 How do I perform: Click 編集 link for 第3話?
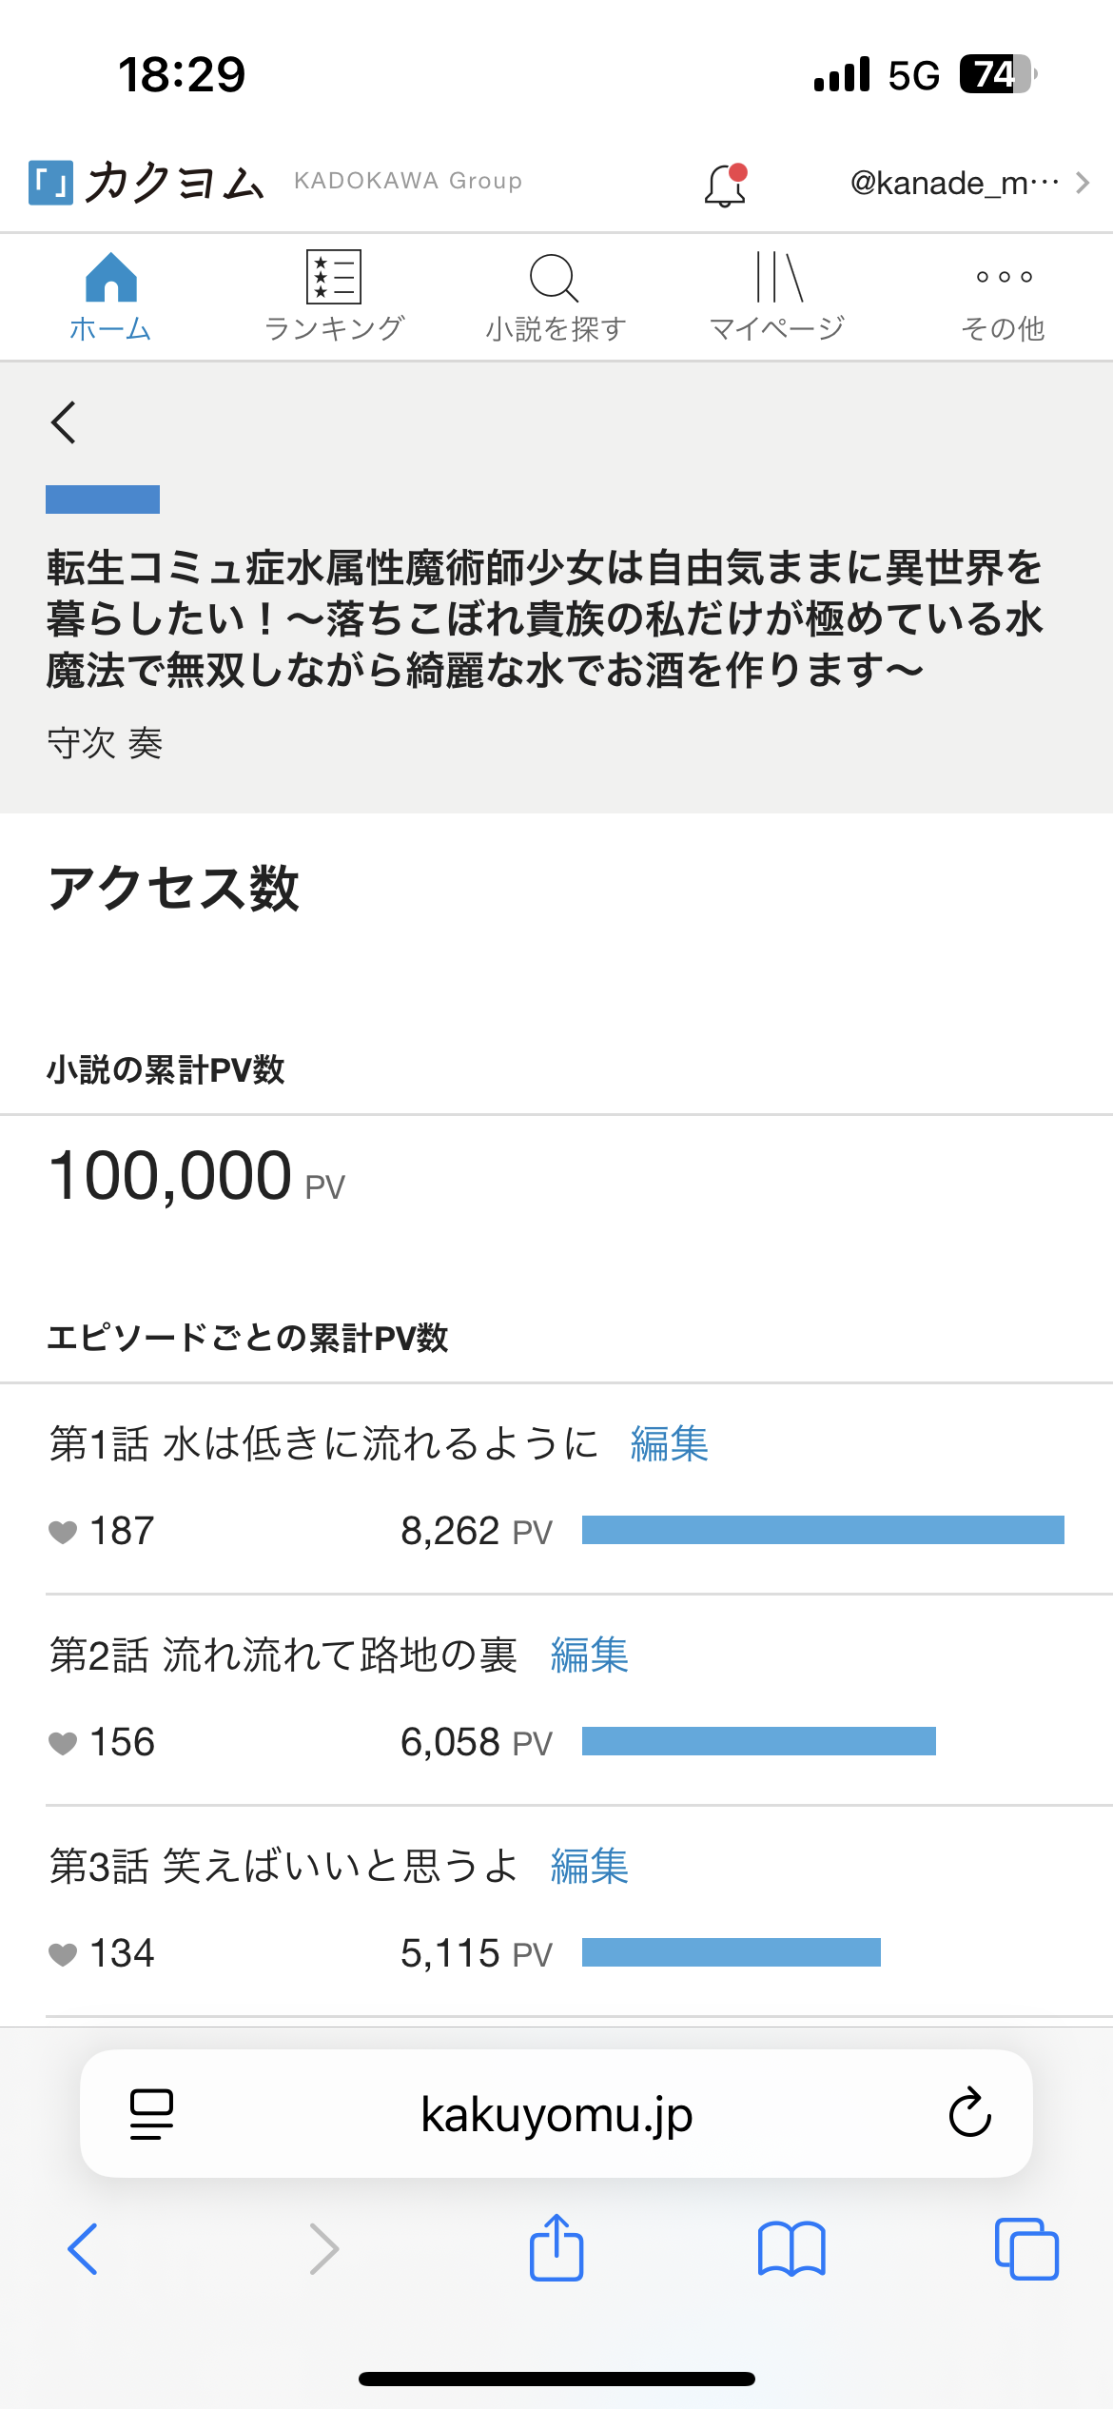[590, 1866]
